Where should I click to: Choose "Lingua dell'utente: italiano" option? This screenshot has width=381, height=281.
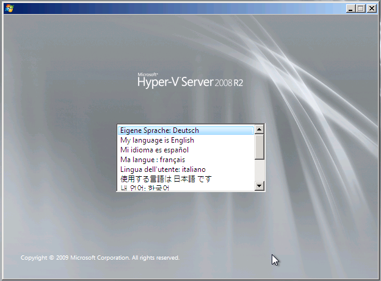pos(162,169)
